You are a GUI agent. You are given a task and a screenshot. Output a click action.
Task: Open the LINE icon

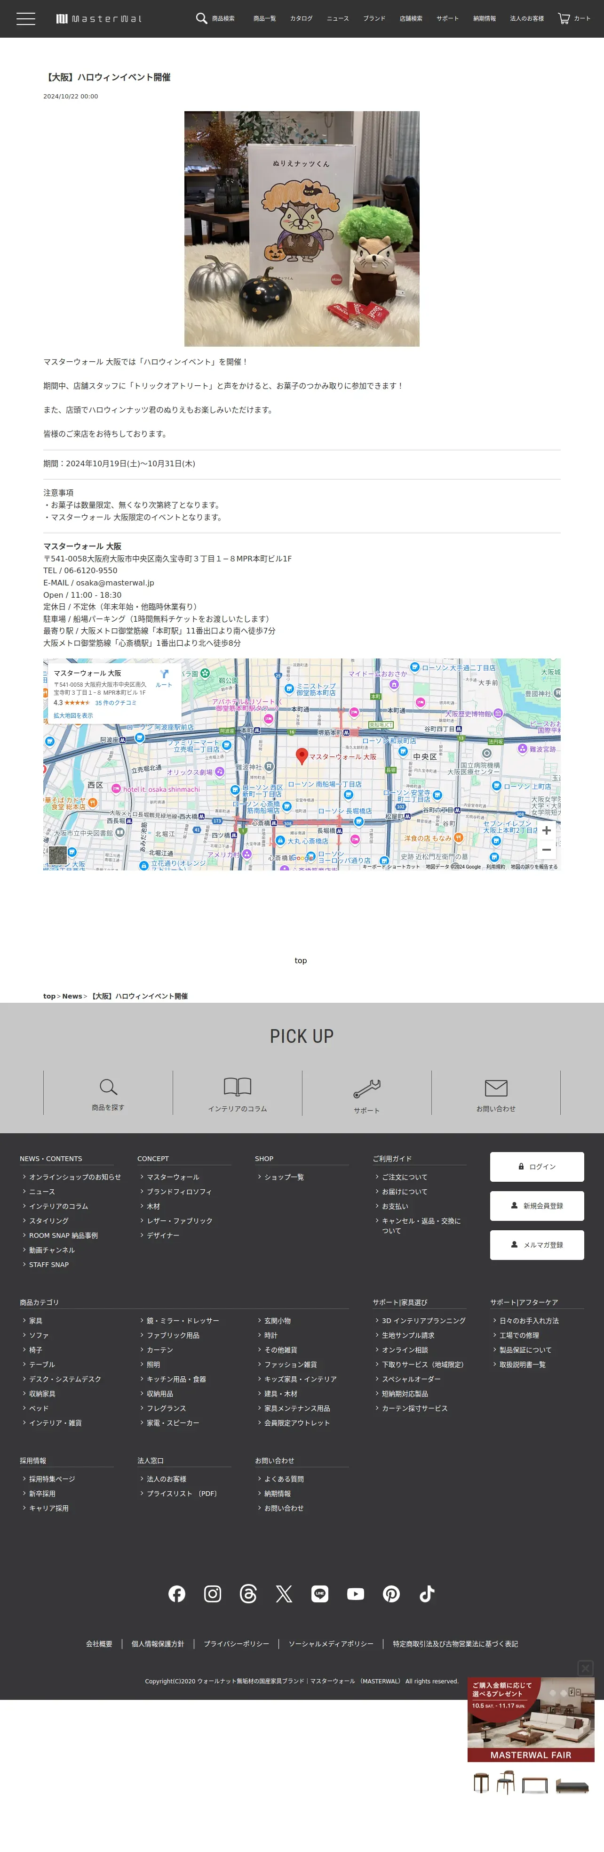point(319,1594)
